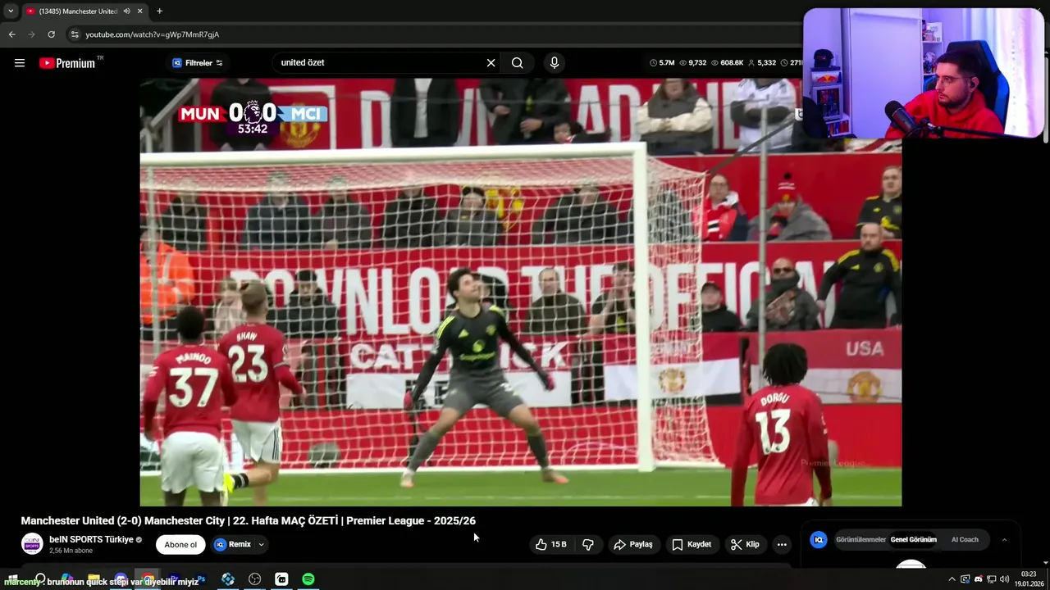The image size is (1050, 590).
Task: Open the blue diamond app on taskbar
Action: coord(228,579)
